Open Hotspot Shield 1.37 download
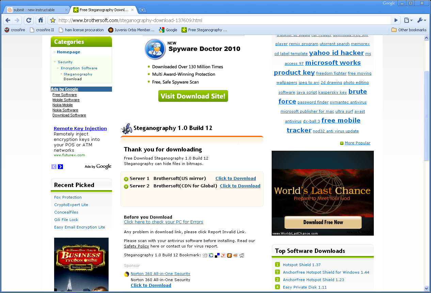Viewport: 431px width, 293px height. 302,265
